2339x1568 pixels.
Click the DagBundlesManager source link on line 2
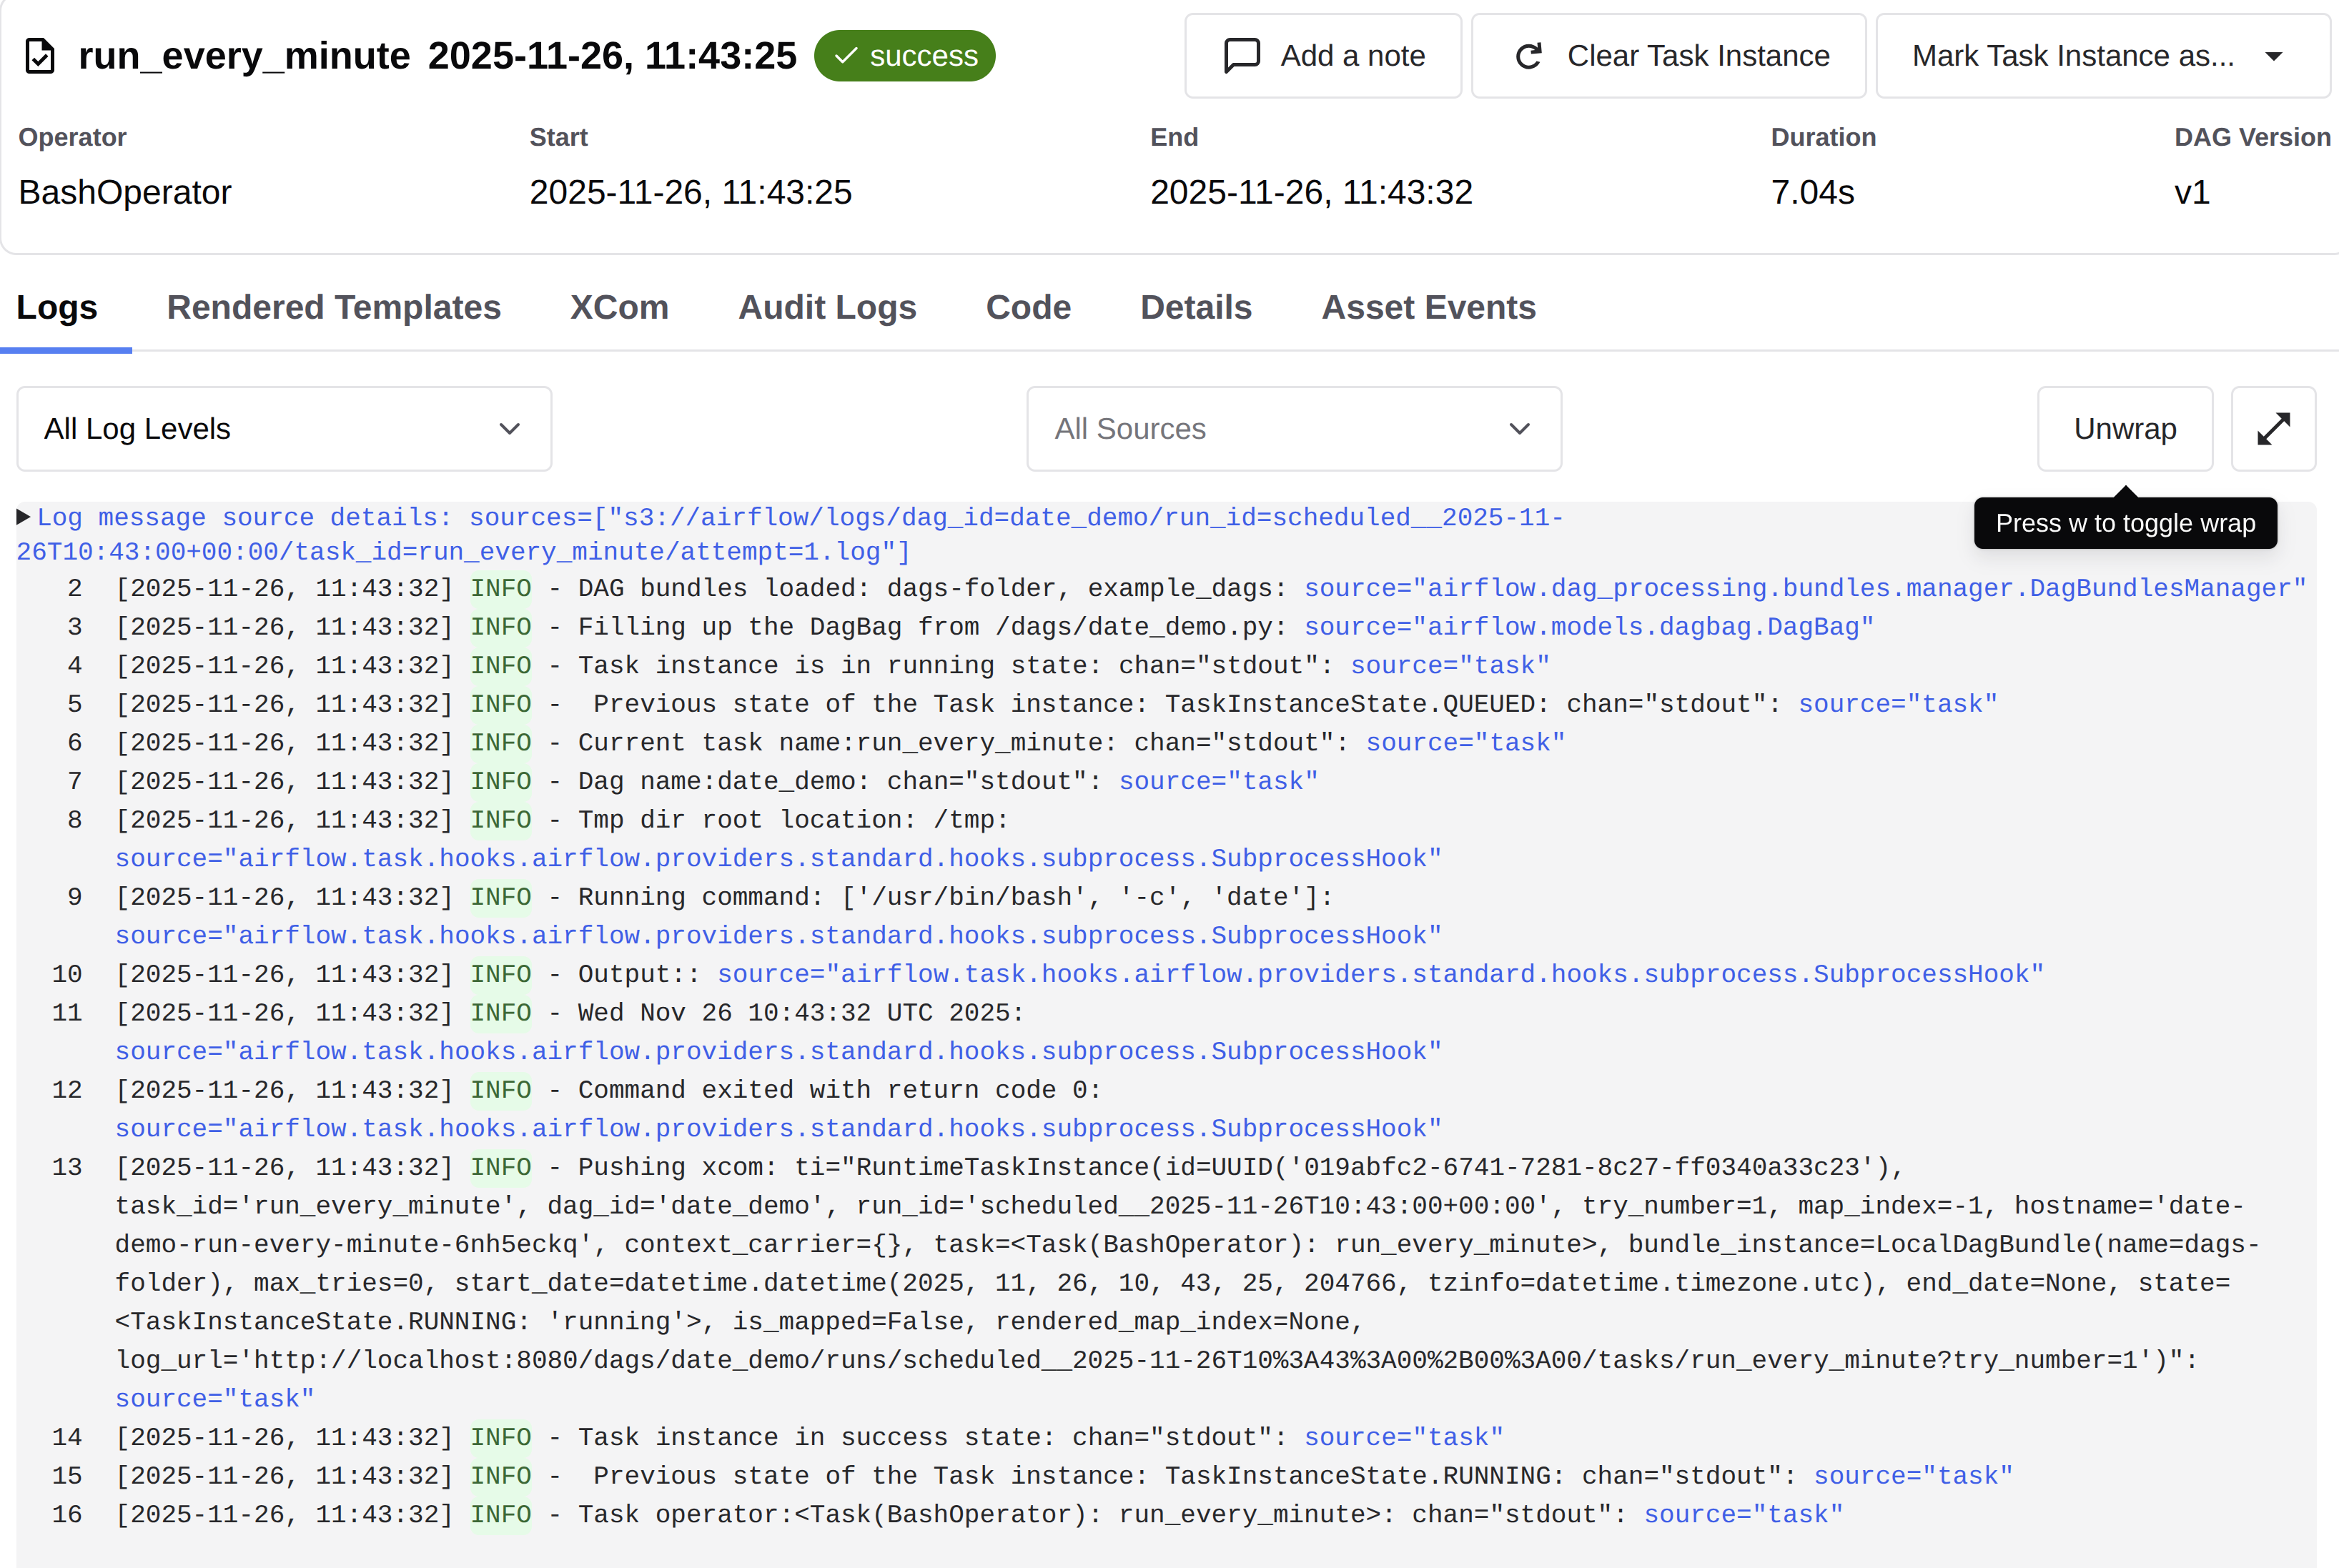[x=1804, y=588]
